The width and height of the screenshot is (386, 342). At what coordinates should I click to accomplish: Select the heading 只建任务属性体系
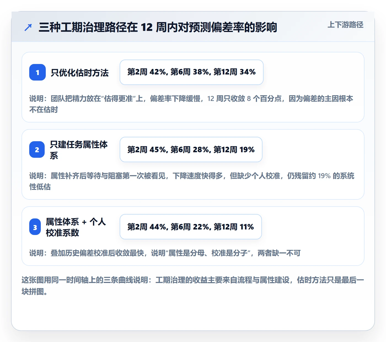79,150
